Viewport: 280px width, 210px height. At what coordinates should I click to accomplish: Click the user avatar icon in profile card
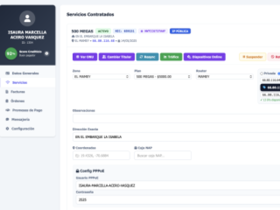tap(27, 19)
